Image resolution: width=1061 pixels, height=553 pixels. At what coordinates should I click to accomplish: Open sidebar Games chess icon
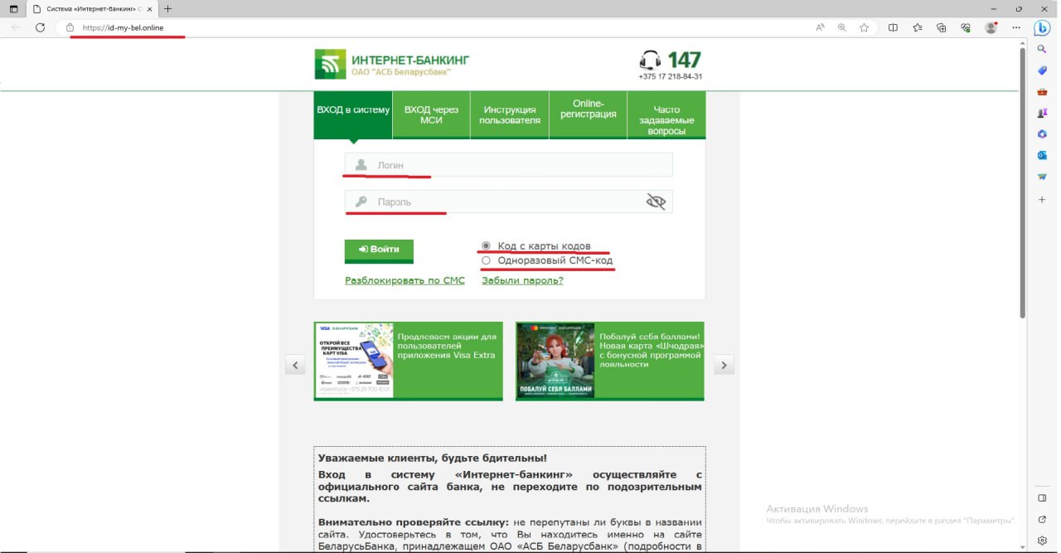click(x=1042, y=113)
